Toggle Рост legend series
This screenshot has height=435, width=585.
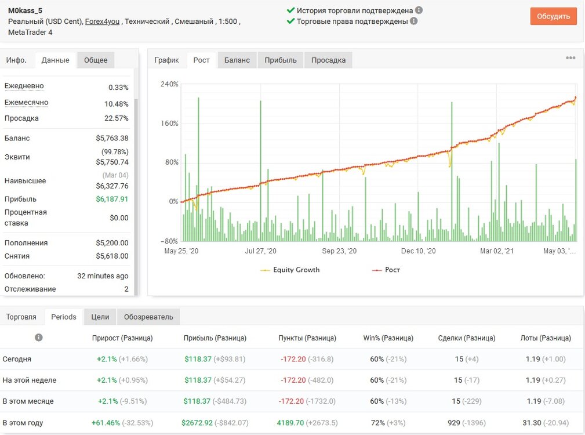coord(386,270)
